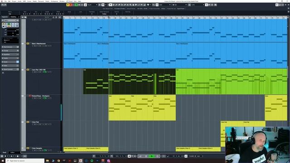Click the tempo value field in transport
This screenshot has width=290, height=163.
pyautogui.click(x=192, y=156)
